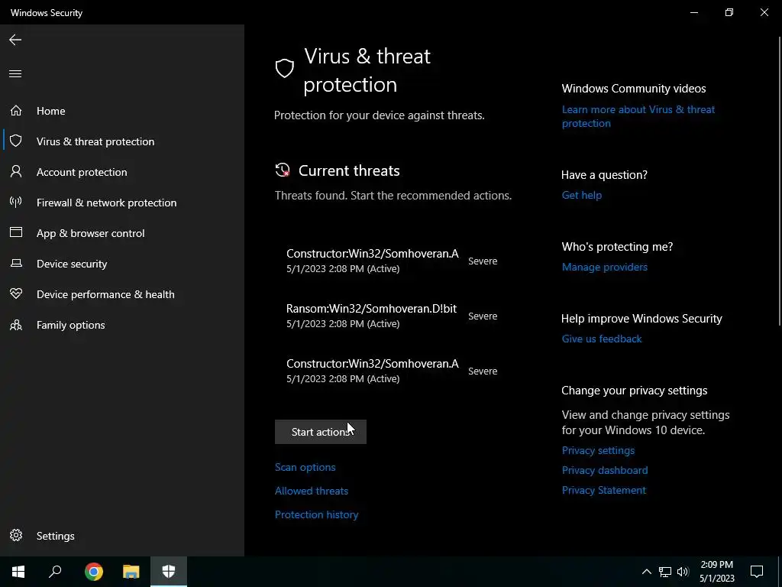Click the Current threats heading
The width and height of the screenshot is (782, 587).
point(349,170)
